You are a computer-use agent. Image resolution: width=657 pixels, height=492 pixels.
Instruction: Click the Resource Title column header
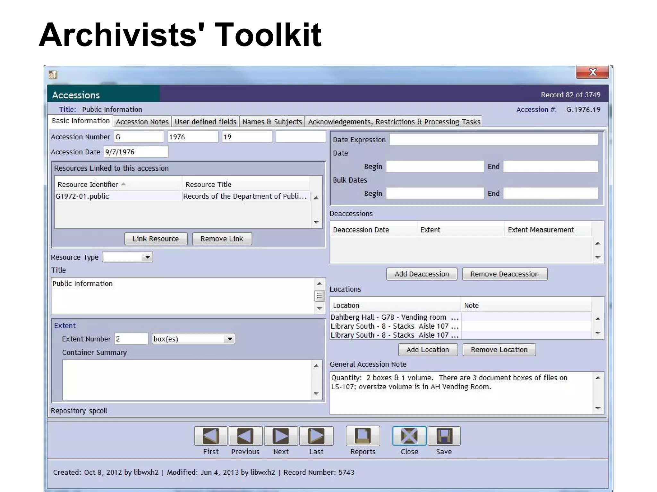coord(246,184)
